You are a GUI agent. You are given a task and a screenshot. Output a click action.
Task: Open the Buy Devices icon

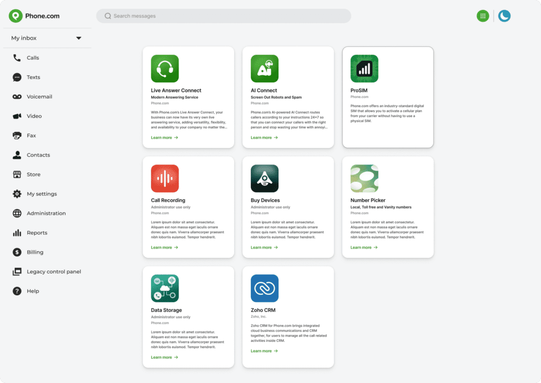pyautogui.click(x=264, y=178)
